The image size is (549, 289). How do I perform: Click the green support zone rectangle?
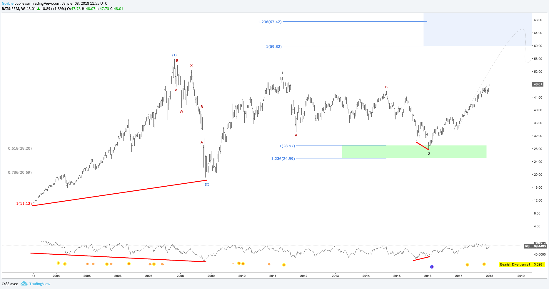click(x=414, y=152)
